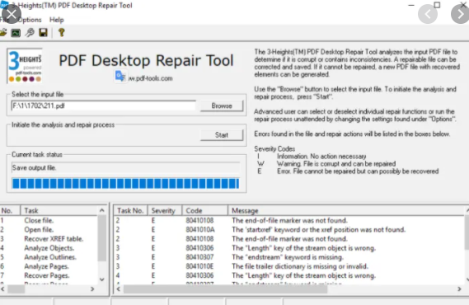Click the pdf-tools.com website link

(x=151, y=78)
